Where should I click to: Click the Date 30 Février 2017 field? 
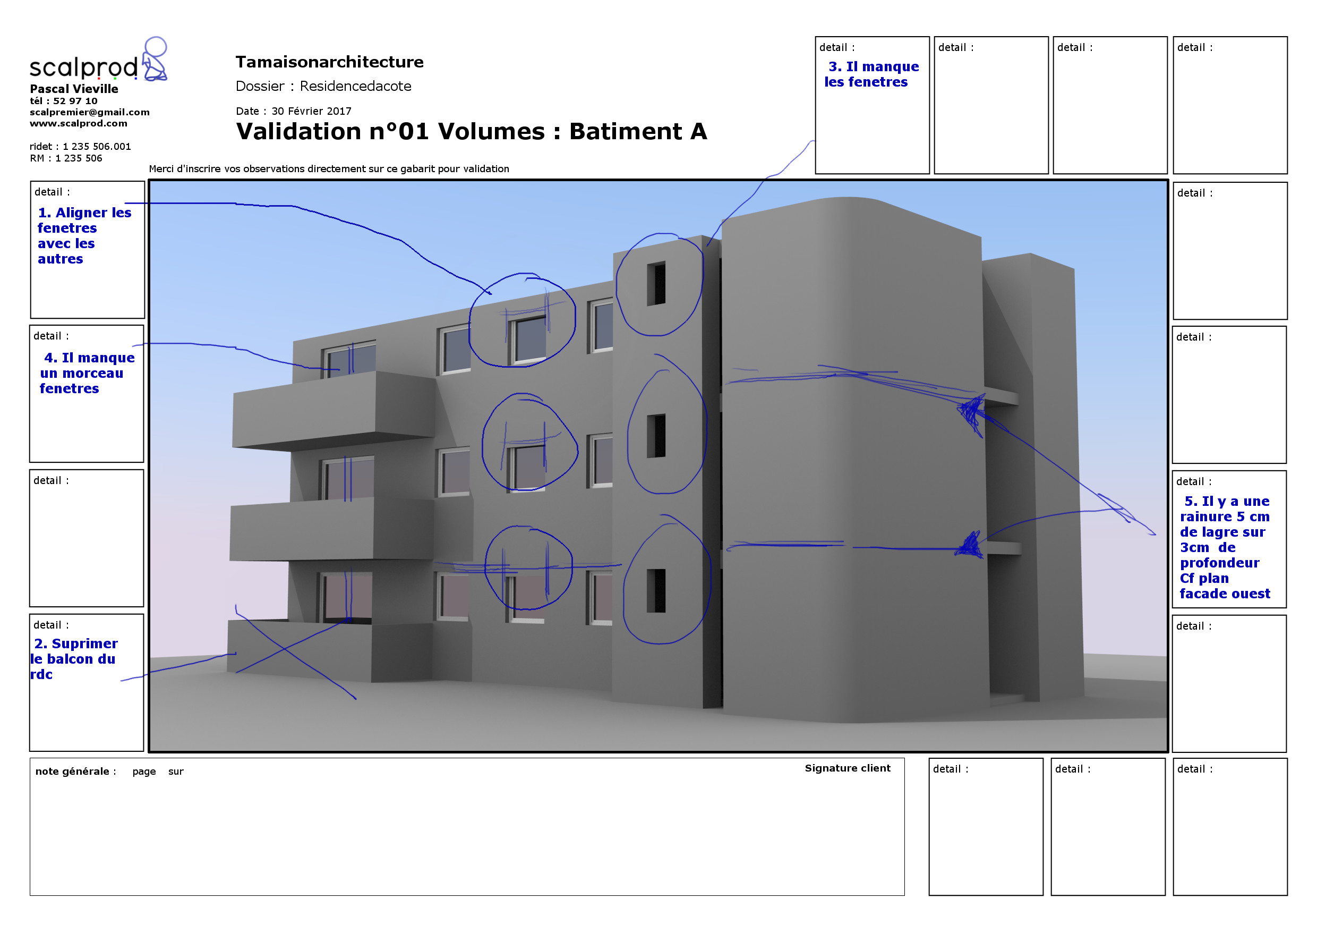(x=294, y=112)
